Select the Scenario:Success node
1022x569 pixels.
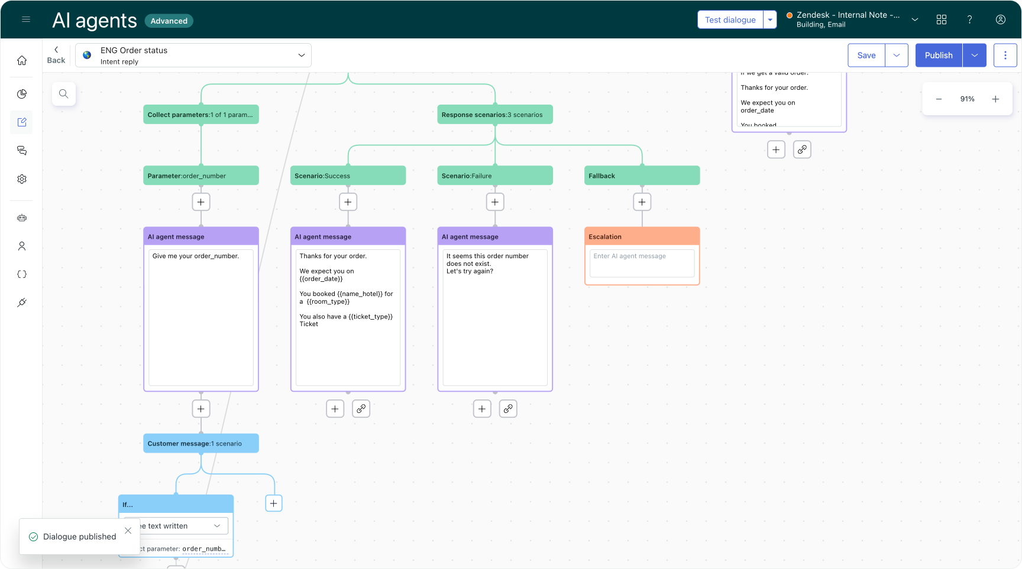(x=348, y=175)
